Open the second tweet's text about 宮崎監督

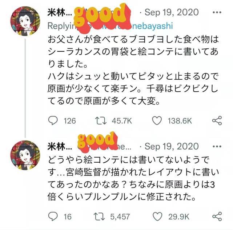[133, 178]
